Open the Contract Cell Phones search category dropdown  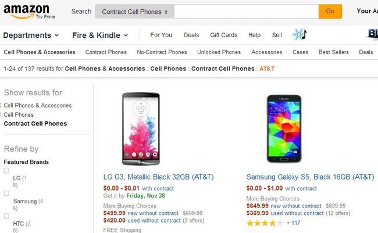point(134,11)
